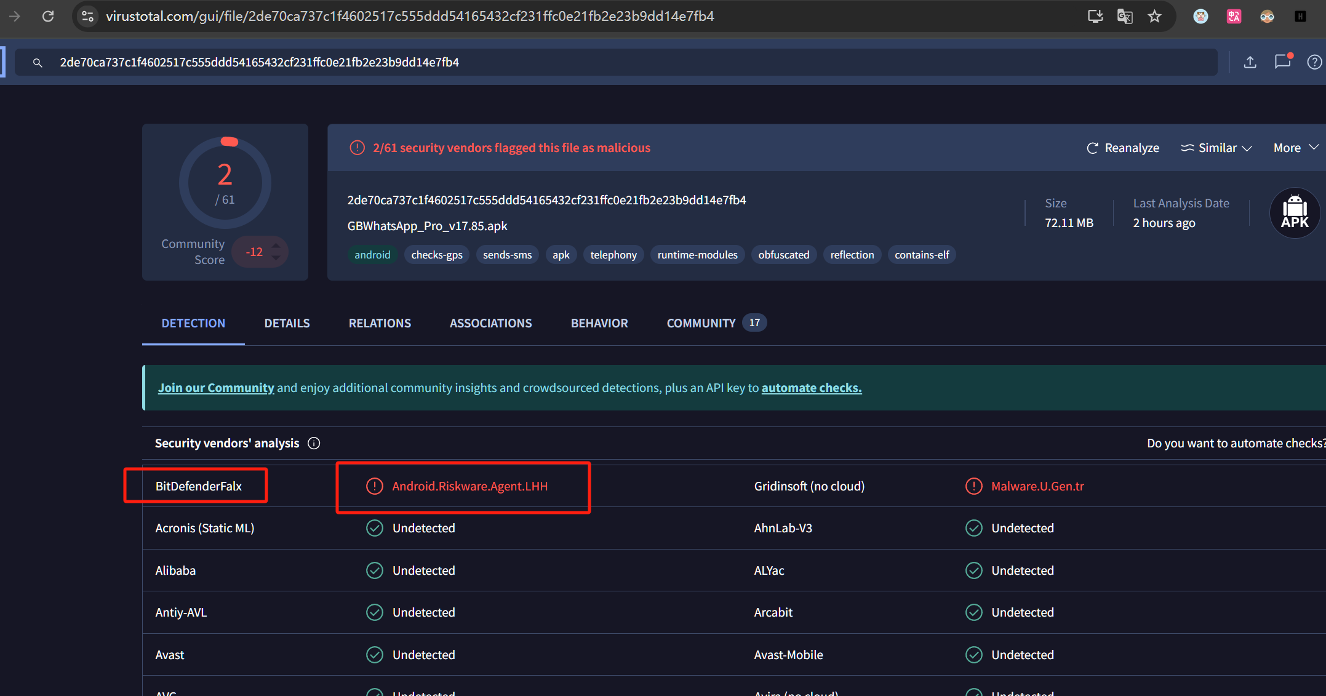This screenshot has height=696, width=1326.
Task: Click the upload file icon
Action: [x=1250, y=62]
